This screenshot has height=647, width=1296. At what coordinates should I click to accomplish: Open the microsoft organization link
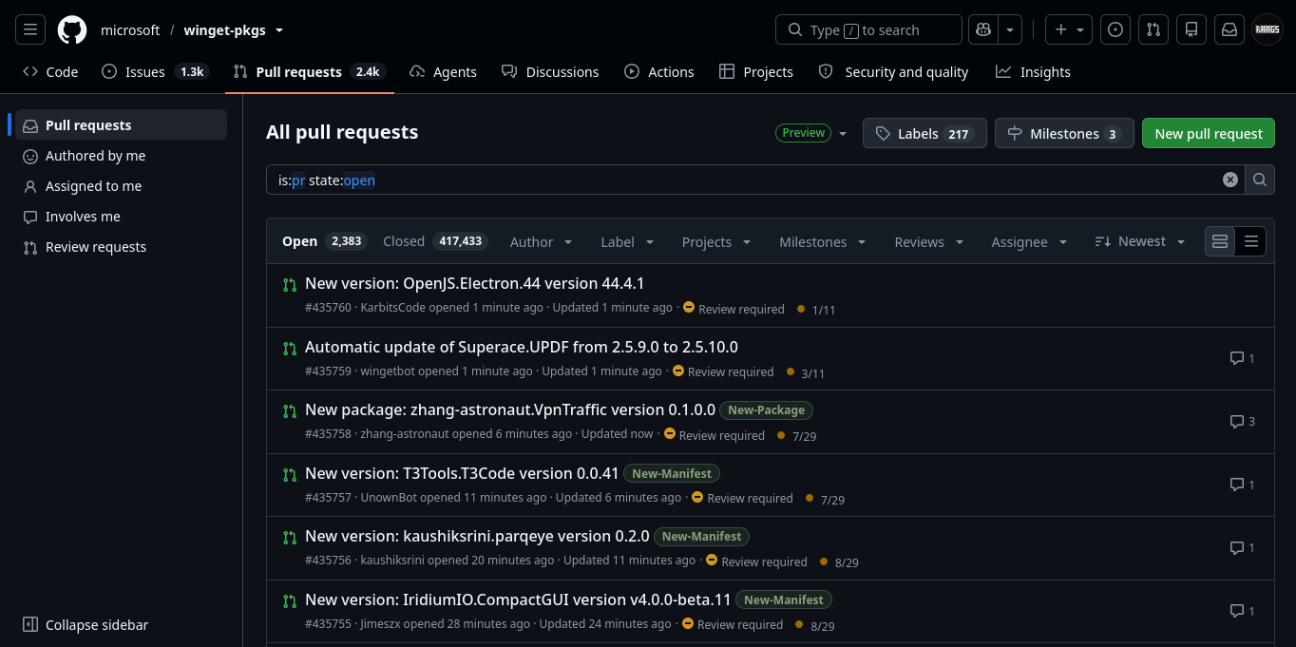click(x=130, y=30)
